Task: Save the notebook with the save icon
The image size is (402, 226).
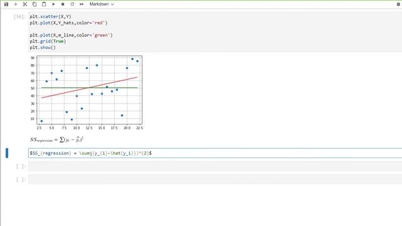Action: (6, 4)
